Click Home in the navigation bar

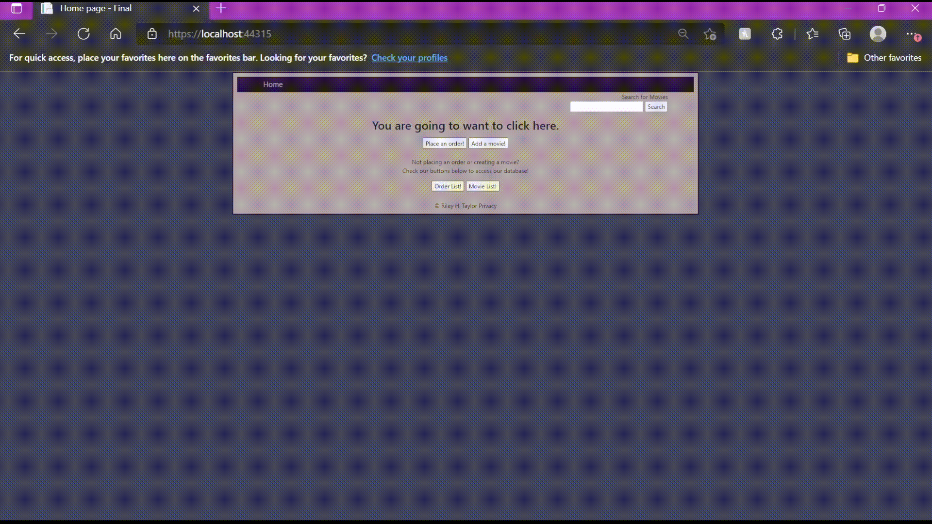[x=273, y=84]
